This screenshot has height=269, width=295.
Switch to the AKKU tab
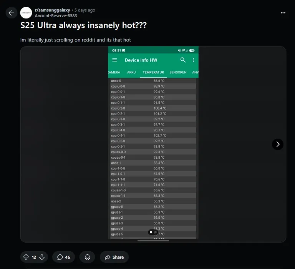pos(131,72)
